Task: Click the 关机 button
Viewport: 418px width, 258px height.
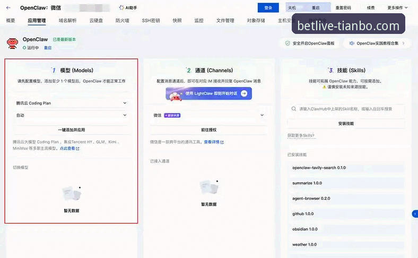Action: tap(292, 8)
